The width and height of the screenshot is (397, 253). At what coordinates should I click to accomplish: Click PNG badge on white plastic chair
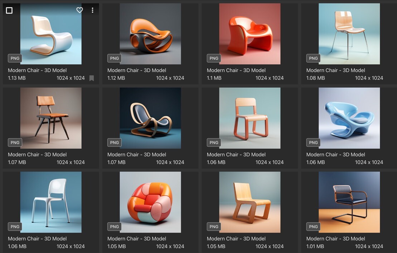[15, 227]
